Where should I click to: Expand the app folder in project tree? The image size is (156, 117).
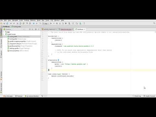pyautogui.click(x=3, y=32)
